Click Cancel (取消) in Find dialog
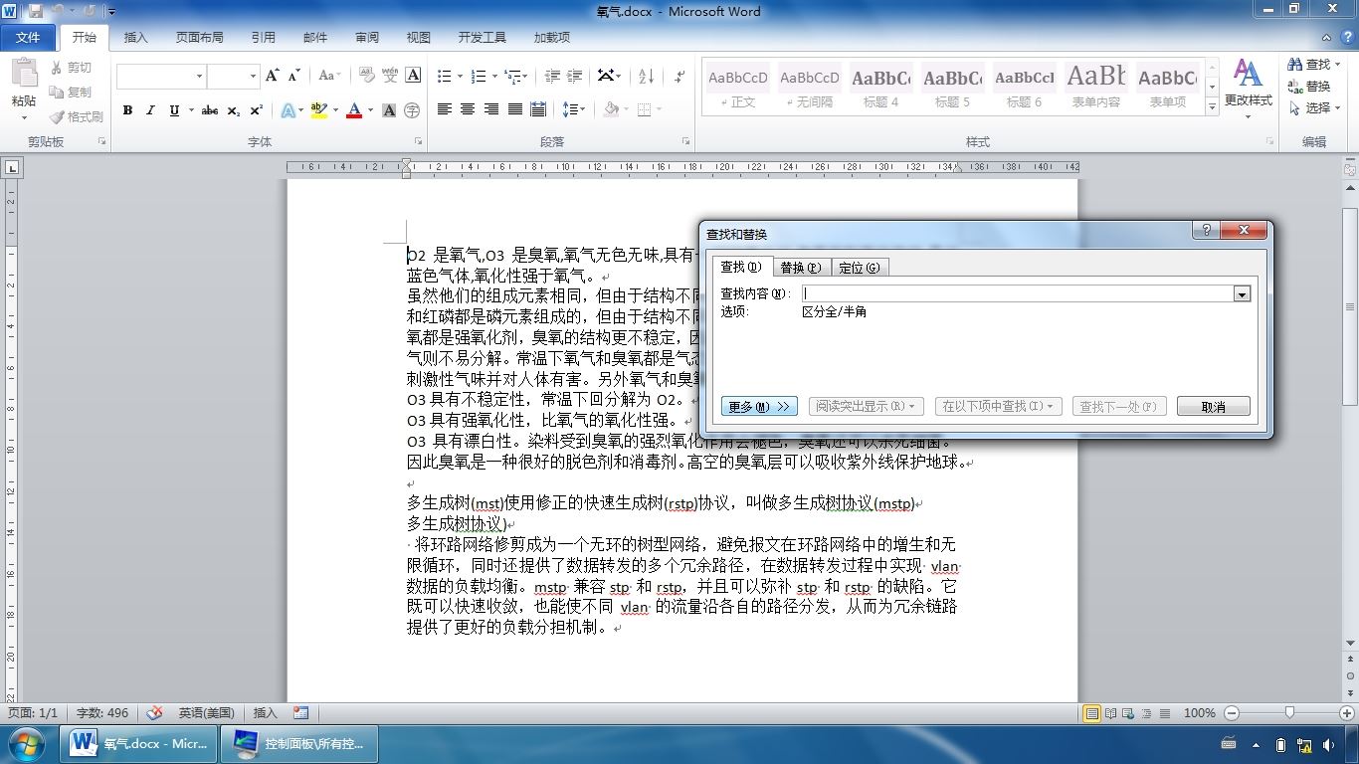Image resolution: width=1359 pixels, height=764 pixels. [x=1213, y=407]
